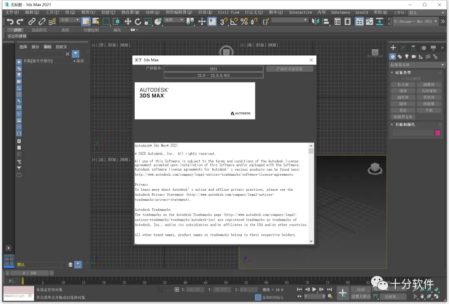Open the named selection sets dropdown

289,20
